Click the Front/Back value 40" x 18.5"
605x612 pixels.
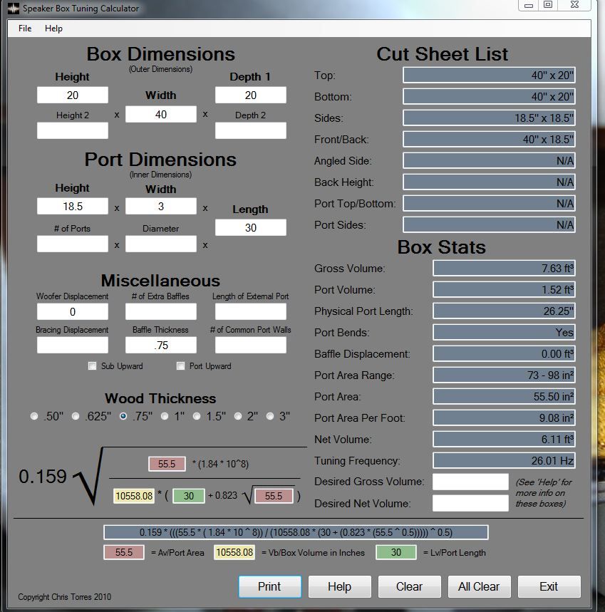coord(489,140)
